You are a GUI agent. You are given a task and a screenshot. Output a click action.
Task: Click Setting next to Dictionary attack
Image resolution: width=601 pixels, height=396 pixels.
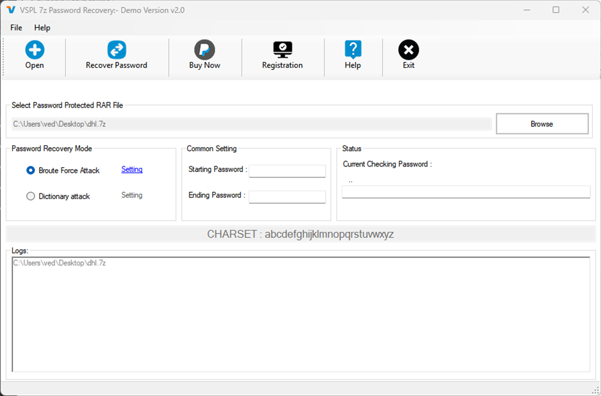[131, 195]
